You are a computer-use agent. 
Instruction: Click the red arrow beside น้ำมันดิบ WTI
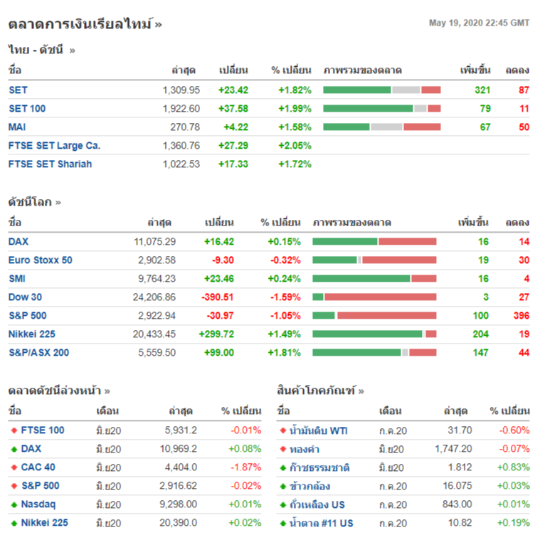click(282, 430)
